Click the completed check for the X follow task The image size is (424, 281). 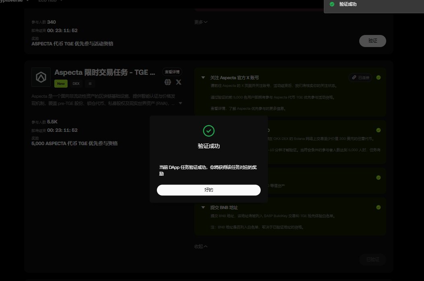[378, 78]
